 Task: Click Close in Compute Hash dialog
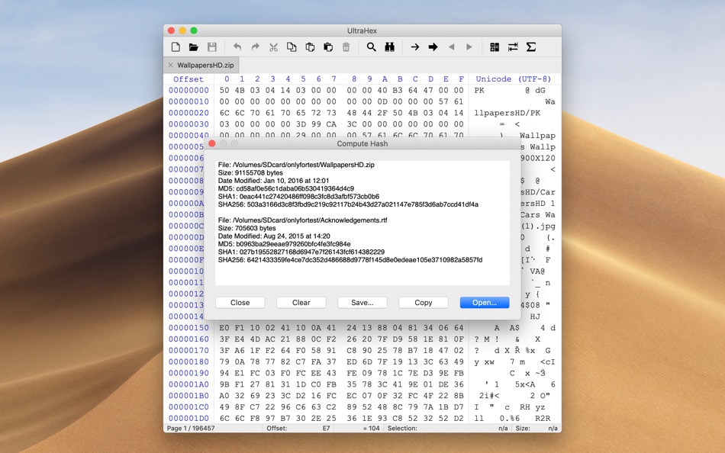point(240,303)
